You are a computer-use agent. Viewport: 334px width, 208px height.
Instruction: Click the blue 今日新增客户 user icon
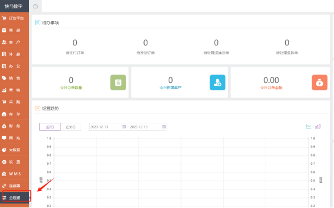click(217, 82)
